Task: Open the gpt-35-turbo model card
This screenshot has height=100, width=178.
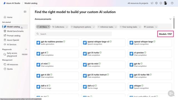Action: (x=103, y=54)
